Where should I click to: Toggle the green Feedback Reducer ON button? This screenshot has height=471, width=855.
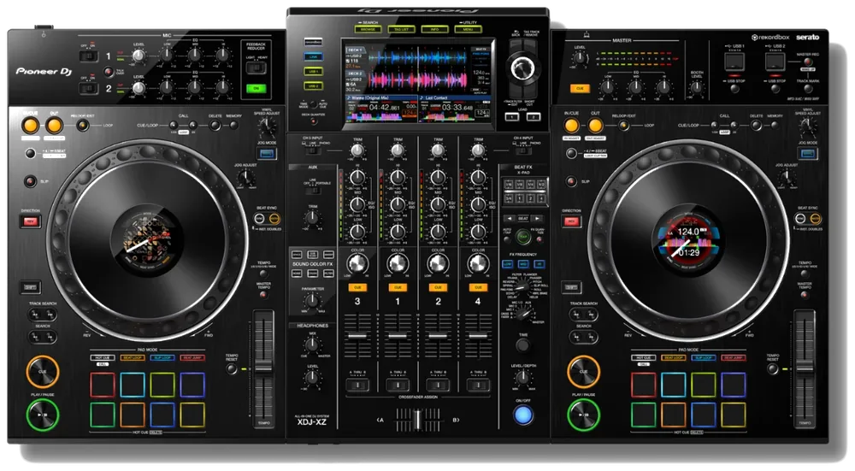click(256, 88)
